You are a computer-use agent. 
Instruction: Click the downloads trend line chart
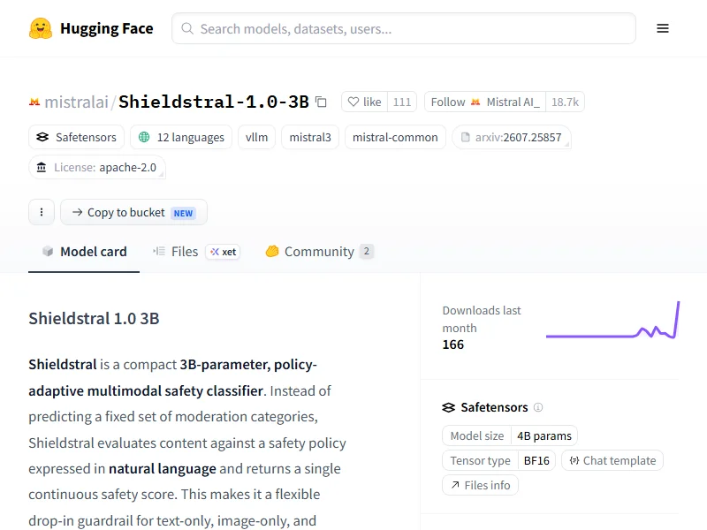[612, 320]
